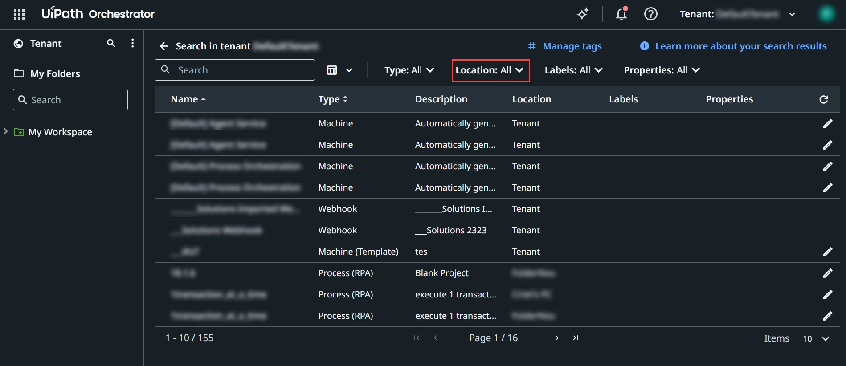Select My Folders in the sidebar
The width and height of the screenshot is (846, 366).
point(55,74)
